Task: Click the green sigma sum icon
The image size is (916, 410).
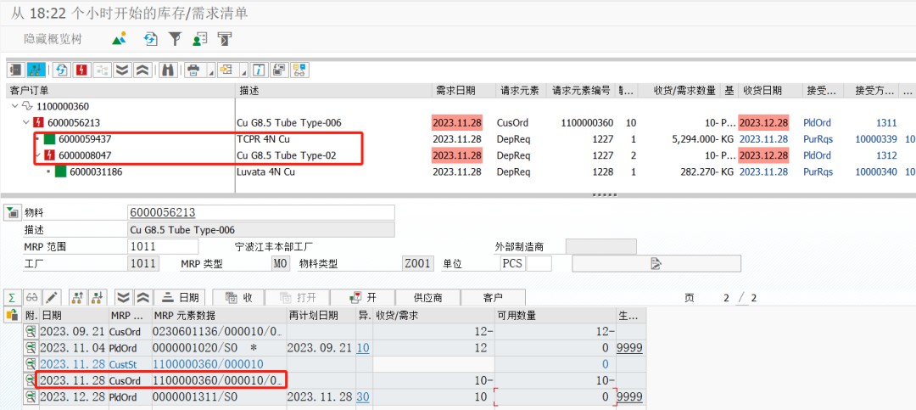Action: (x=12, y=297)
